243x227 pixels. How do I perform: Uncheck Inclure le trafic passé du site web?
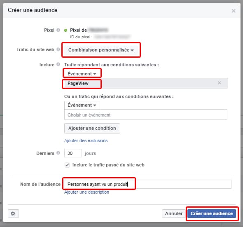pyautogui.click(x=67, y=165)
